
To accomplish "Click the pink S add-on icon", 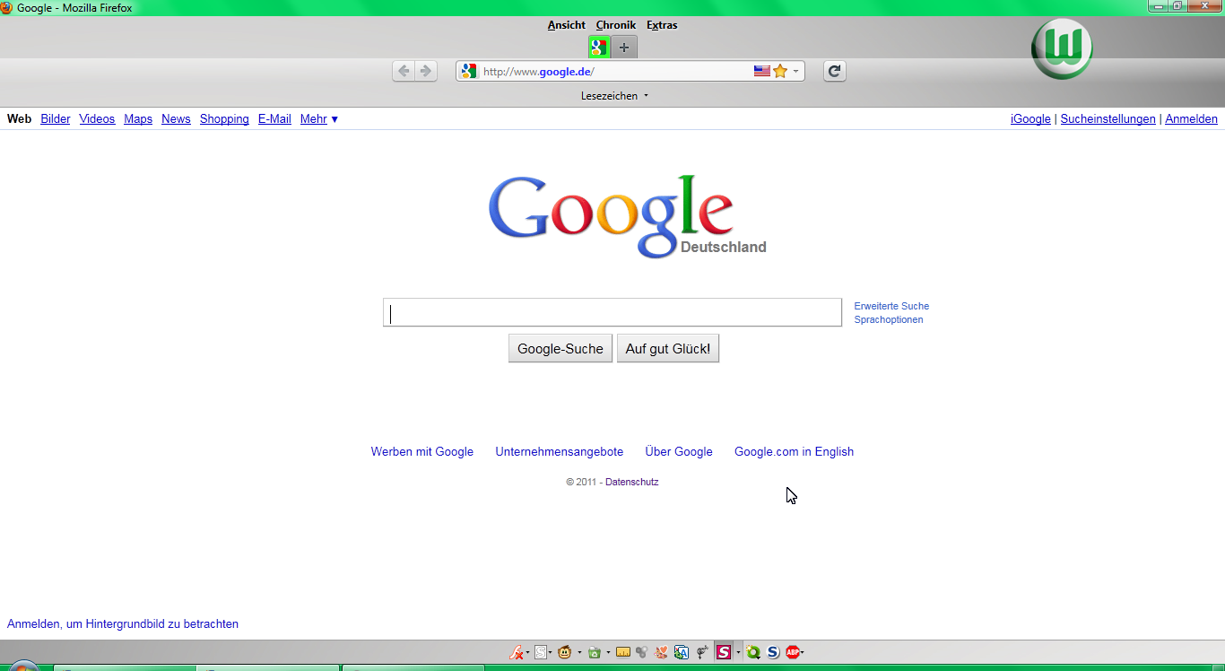I will pyautogui.click(x=724, y=652).
